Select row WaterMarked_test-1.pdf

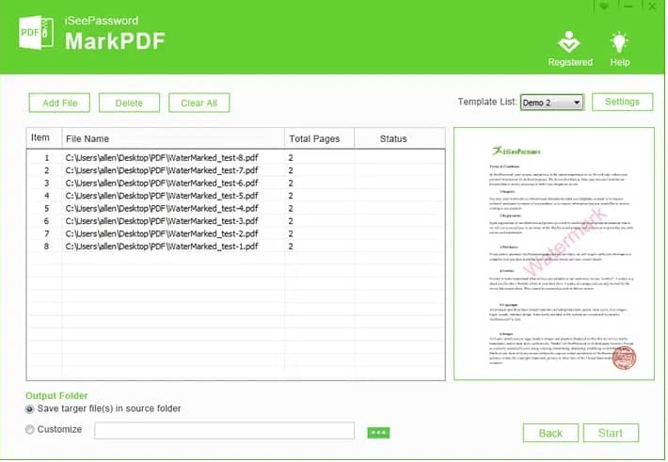click(x=235, y=247)
